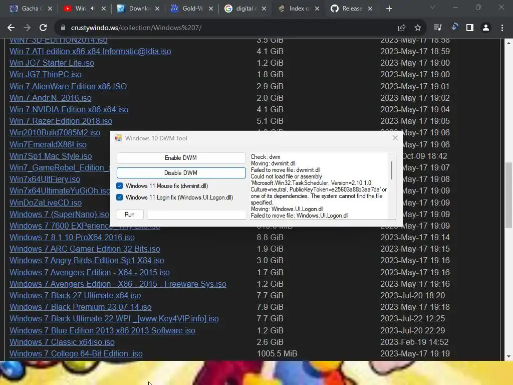Click the '1005.5 MiB' size entry

point(277,353)
